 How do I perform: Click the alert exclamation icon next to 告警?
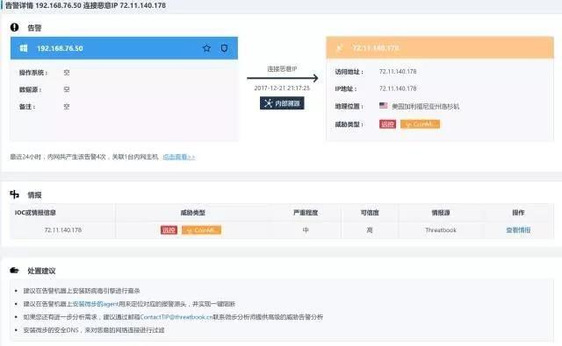(14, 27)
